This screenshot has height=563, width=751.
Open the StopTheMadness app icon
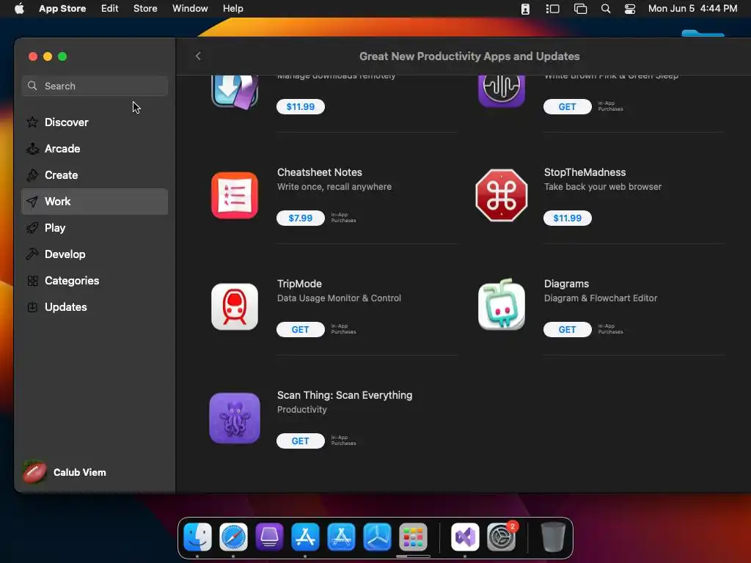click(502, 195)
